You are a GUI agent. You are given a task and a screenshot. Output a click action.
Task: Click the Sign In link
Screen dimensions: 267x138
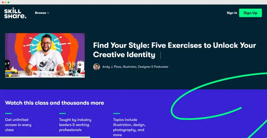[232, 13]
